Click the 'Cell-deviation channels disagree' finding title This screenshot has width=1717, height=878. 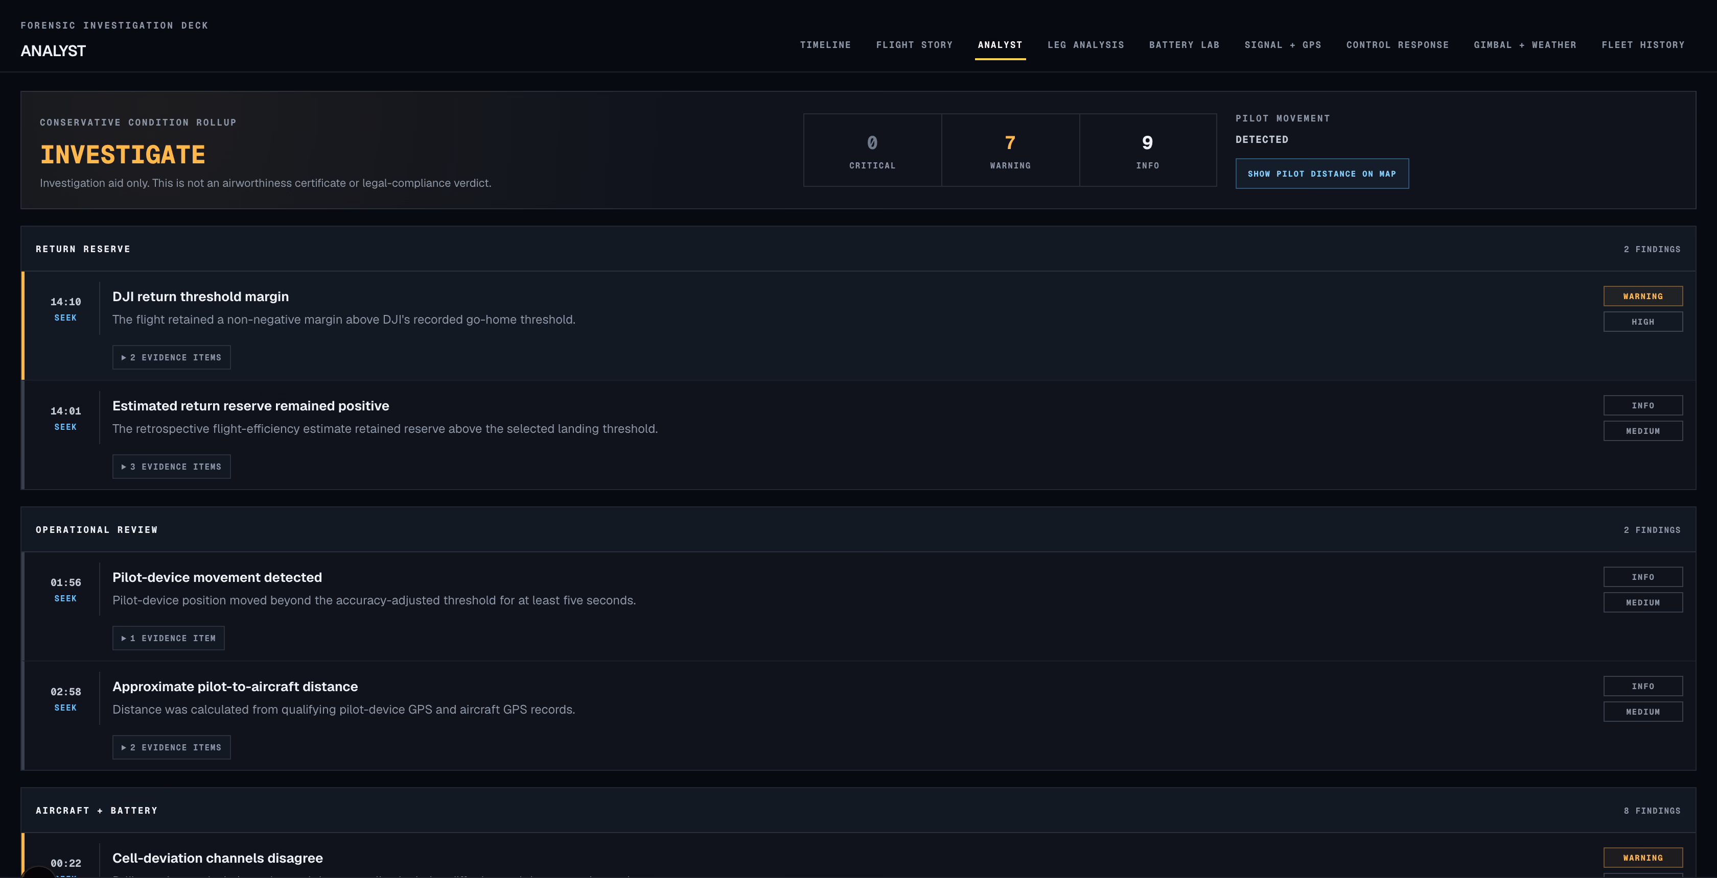coord(217,858)
